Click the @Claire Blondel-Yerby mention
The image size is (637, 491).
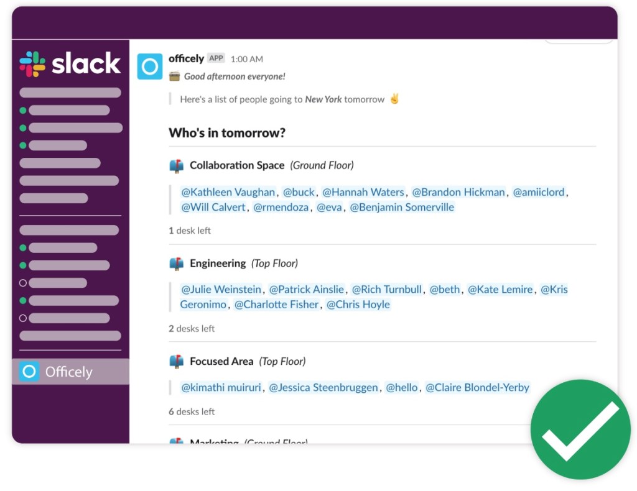(x=477, y=387)
